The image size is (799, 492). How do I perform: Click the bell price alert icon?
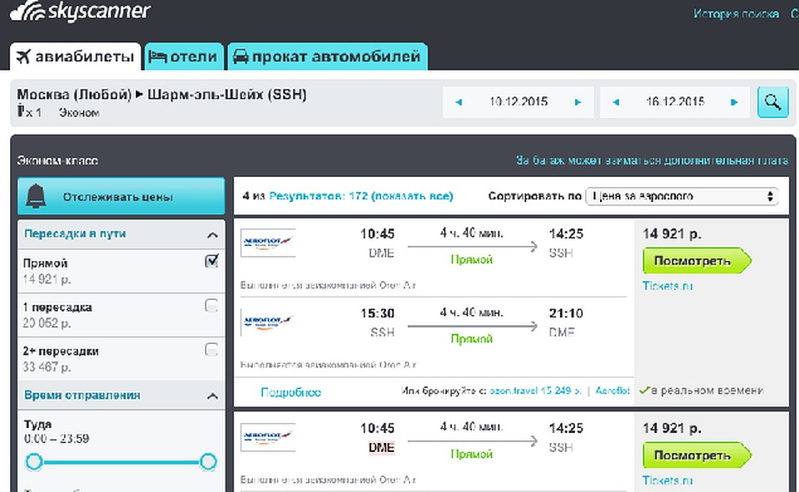click(36, 196)
